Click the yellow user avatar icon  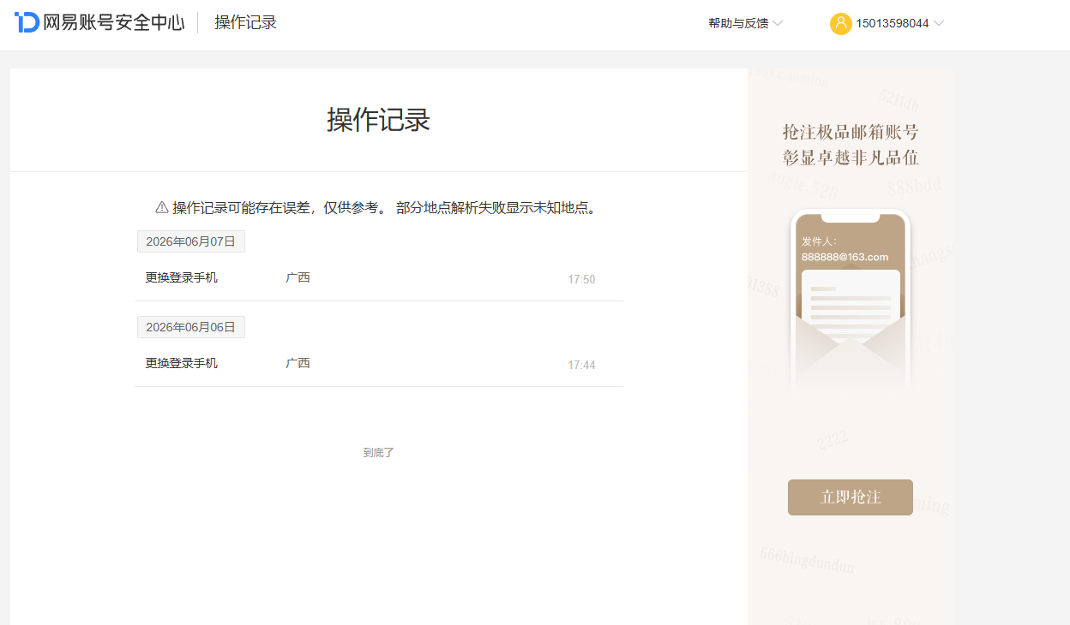pyautogui.click(x=840, y=24)
